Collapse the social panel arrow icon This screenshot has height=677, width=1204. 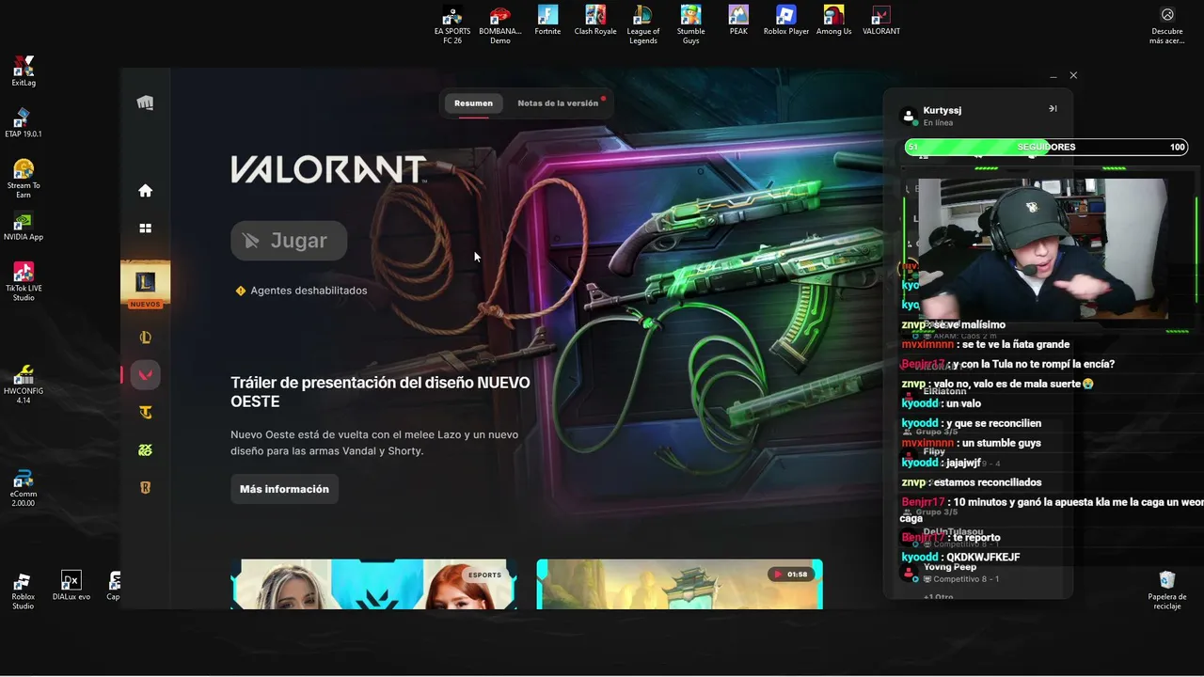pyautogui.click(x=1053, y=108)
